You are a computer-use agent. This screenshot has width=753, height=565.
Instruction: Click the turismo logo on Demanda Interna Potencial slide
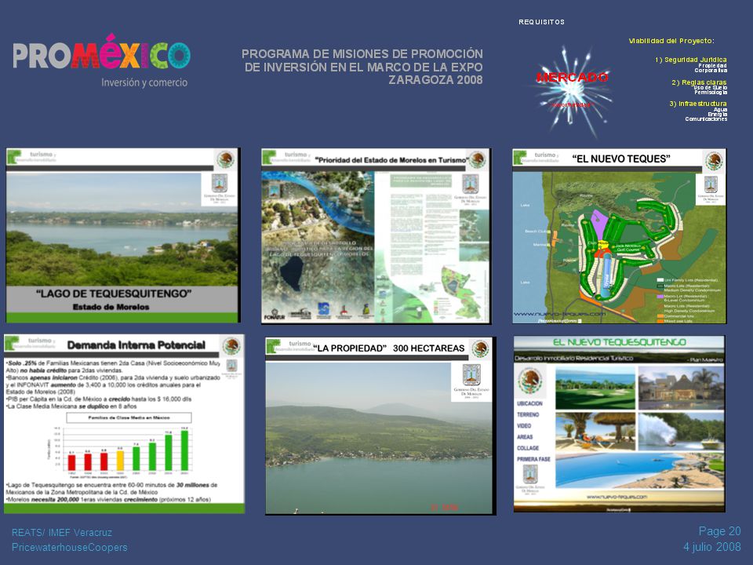[31, 342]
